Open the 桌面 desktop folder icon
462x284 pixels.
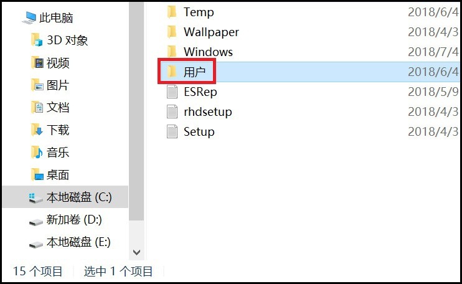[37, 174]
